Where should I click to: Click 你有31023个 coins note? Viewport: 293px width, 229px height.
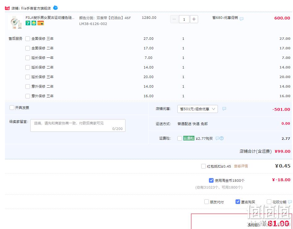pyautogui.click(x=219, y=187)
